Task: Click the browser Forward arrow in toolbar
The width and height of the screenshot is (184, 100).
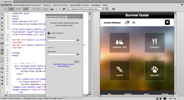Action: coord(60,9)
